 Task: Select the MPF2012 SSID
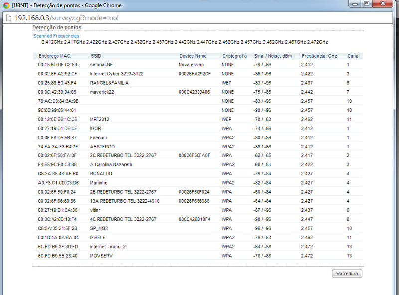click(99, 119)
